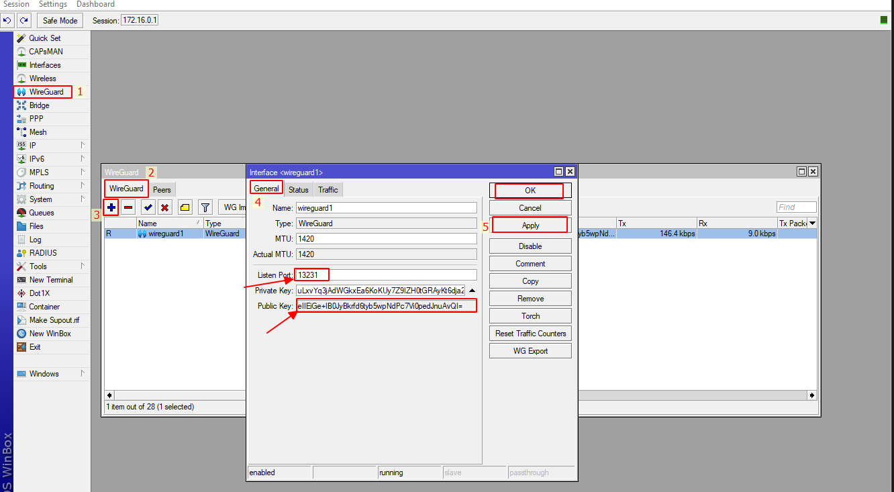Viewport: 894px width, 492px height.
Task: Click the red X disable icon
Action: click(164, 207)
